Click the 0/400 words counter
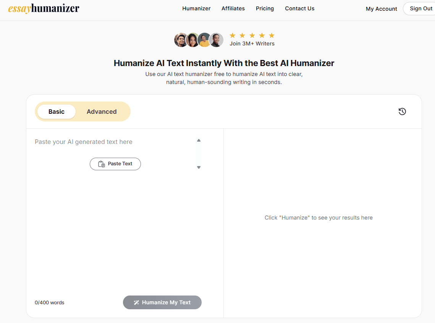Screen dimensions: 435x323 click(49, 303)
